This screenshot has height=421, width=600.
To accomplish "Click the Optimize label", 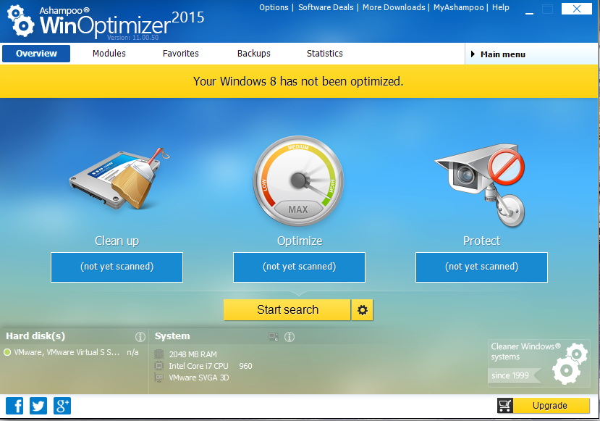I will [x=300, y=241].
